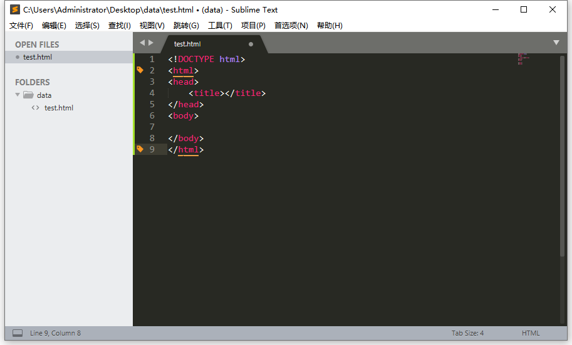Open the 选择(S) menu
This screenshot has width=572, height=345.
point(87,26)
